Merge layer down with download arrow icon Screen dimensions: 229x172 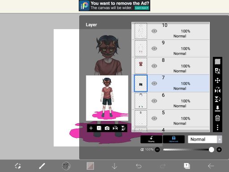[x=217, y=109]
